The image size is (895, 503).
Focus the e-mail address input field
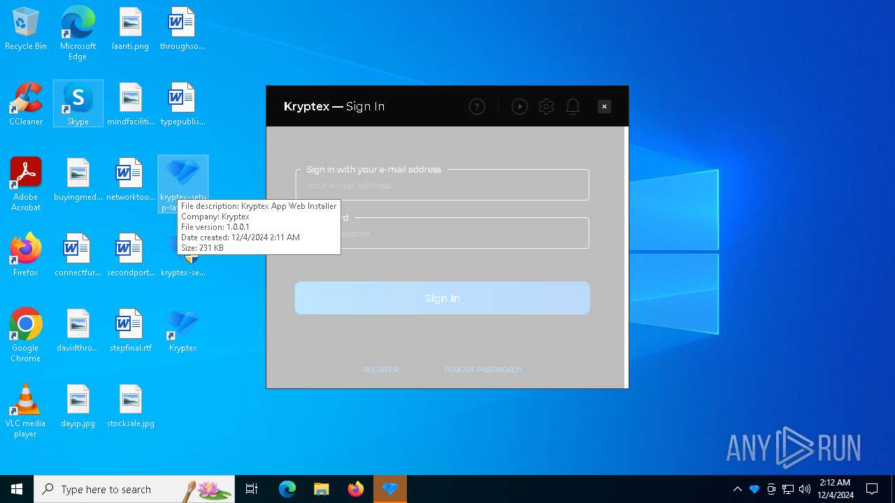(x=442, y=185)
